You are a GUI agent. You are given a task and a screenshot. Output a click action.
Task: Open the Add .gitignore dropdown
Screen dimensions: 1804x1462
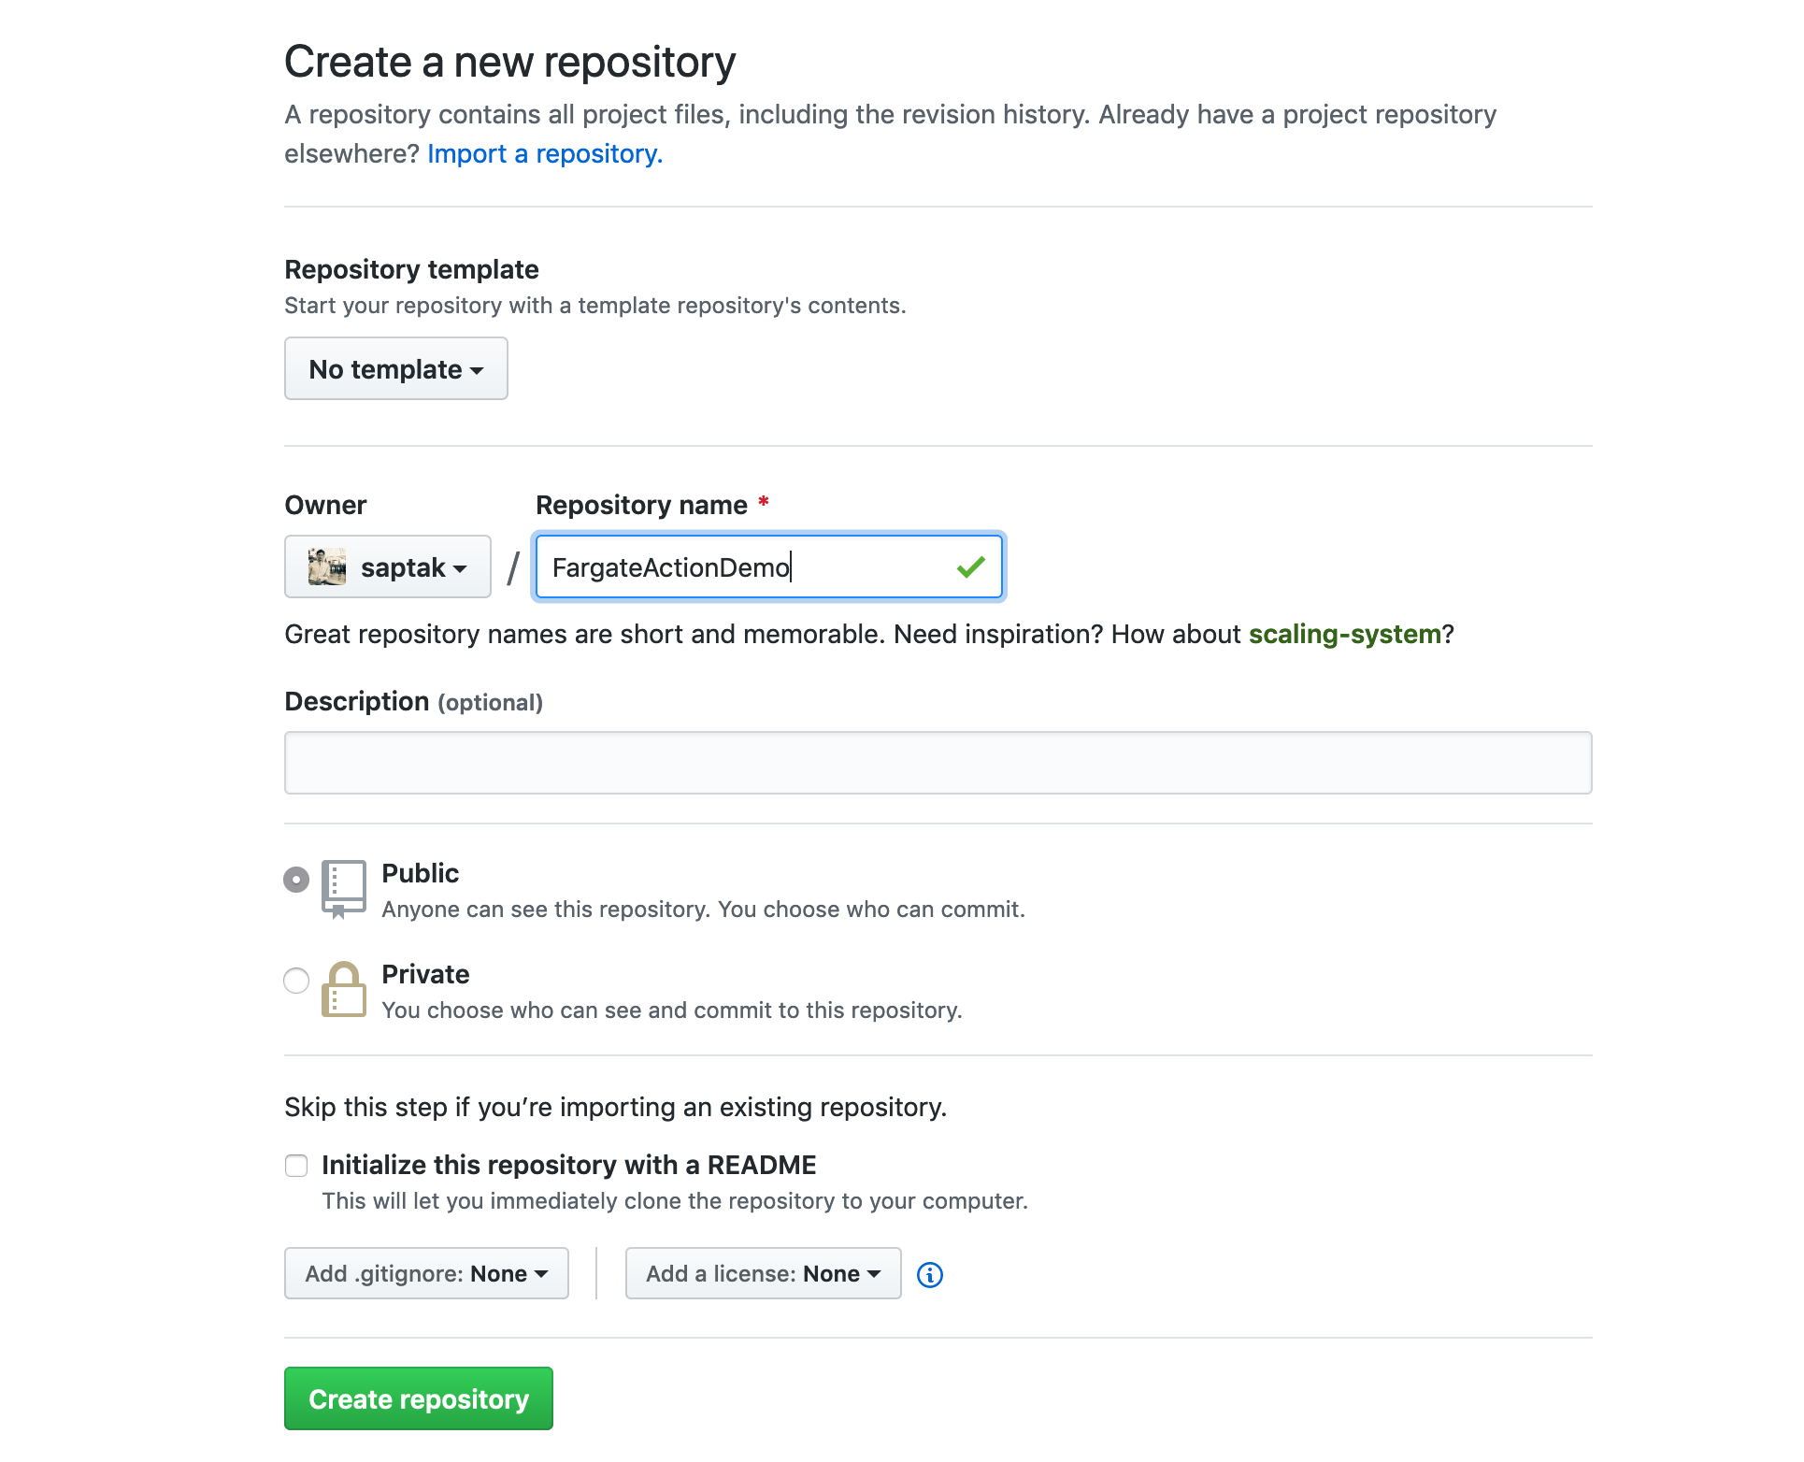click(425, 1273)
